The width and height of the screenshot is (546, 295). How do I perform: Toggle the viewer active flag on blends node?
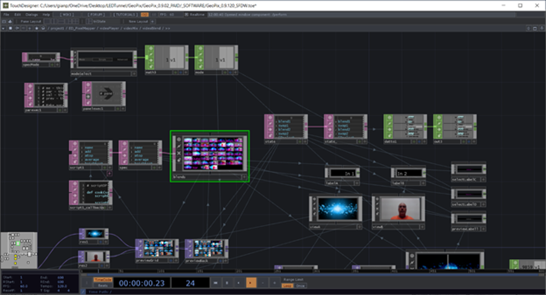pyautogui.click(x=179, y=139)
